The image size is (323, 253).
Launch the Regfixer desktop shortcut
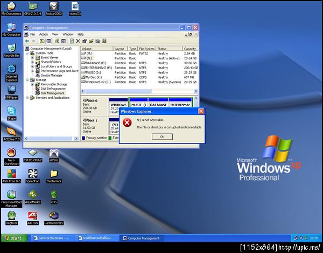pos(11,218)
